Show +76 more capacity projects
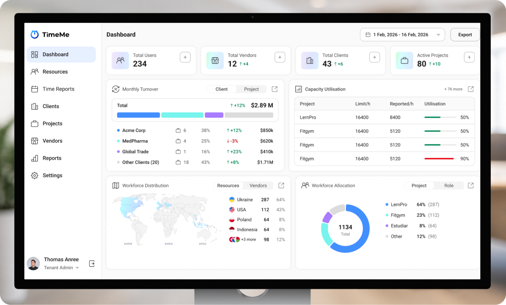Viewport: 506px width, 305px height. [x=453, y=89]
